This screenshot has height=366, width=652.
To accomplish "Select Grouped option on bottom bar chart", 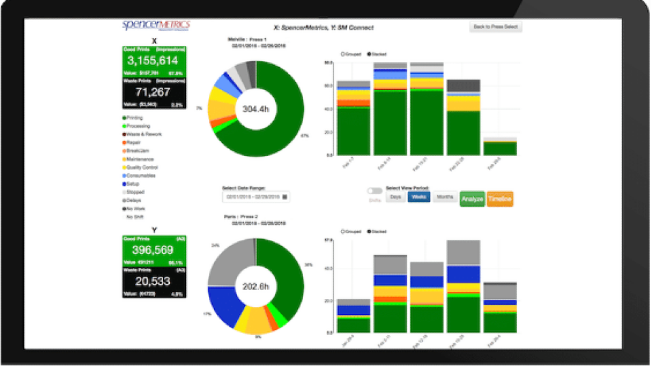I will tap(342, 231).
